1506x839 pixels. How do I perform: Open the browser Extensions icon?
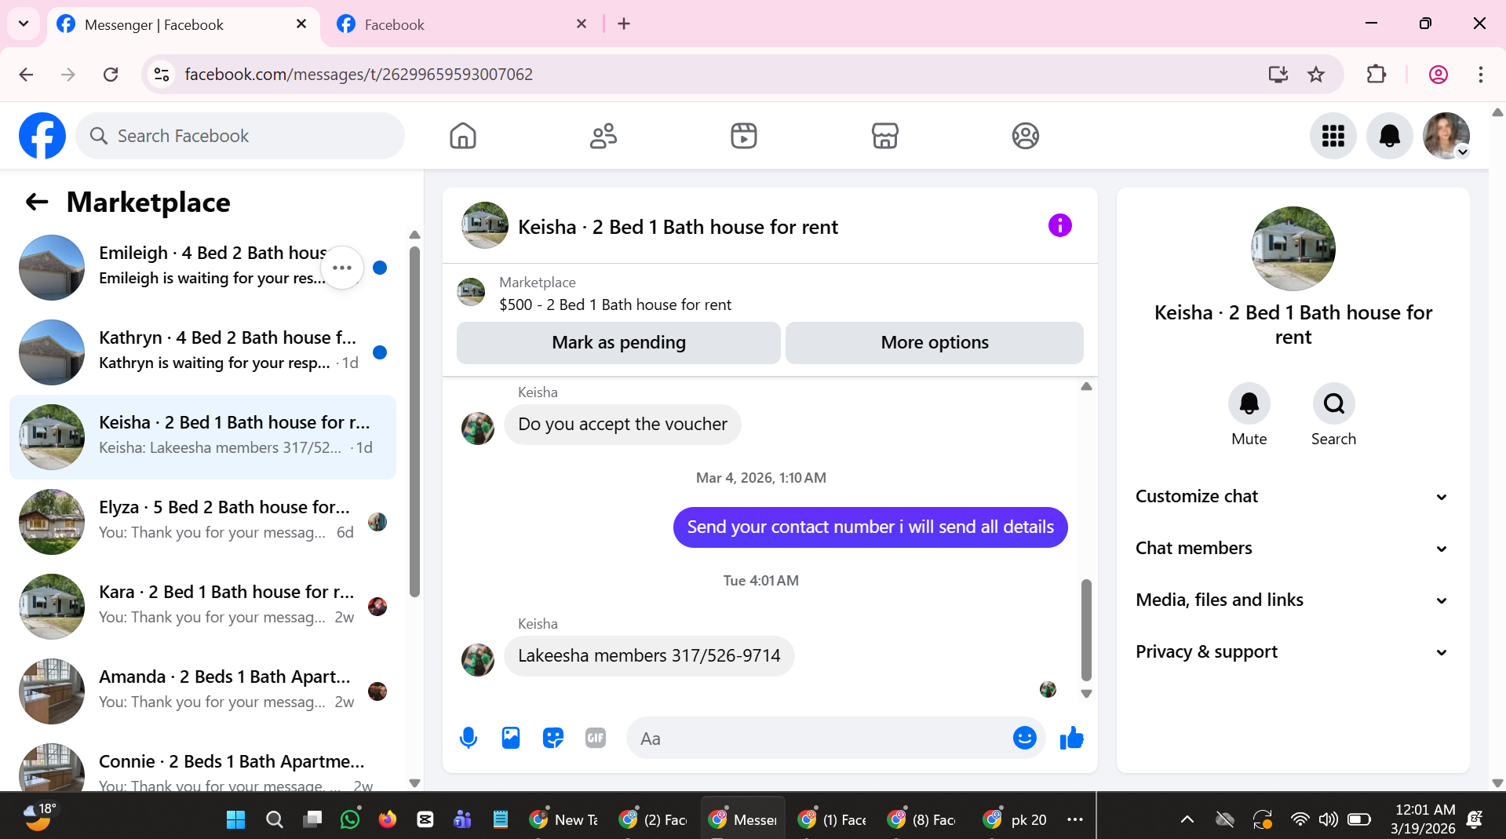[x=1376, y=75]
